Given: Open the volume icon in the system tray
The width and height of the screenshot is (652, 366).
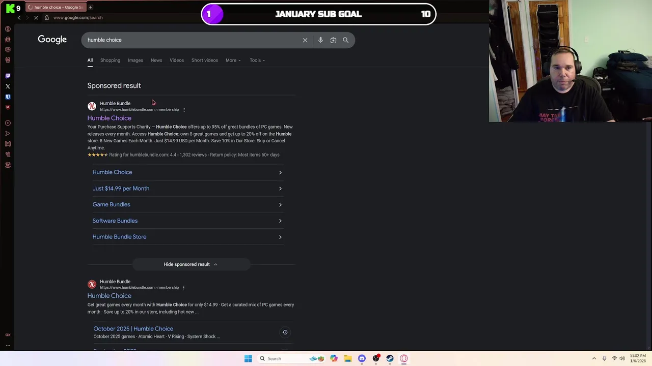Looking at the screenshot, I should pyautogui.click(x=622, y=358).
